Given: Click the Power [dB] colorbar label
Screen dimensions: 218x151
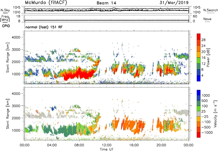Looking at the screenshot, I should click(x=208, y=58).
